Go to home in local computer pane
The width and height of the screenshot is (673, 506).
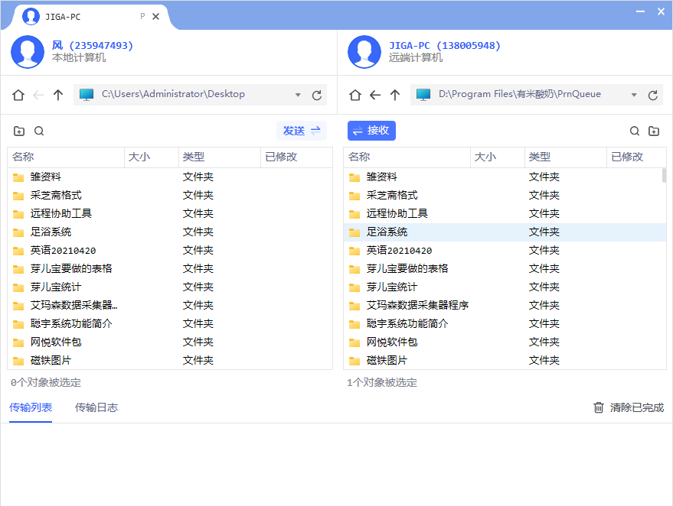point(18,95)
